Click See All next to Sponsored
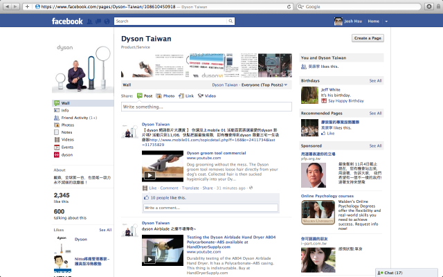The height and width of the screenshot is (277, 443). click(x=375, y=146)
